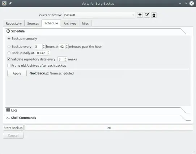Click the weeks field showing 3

[61, 59]
